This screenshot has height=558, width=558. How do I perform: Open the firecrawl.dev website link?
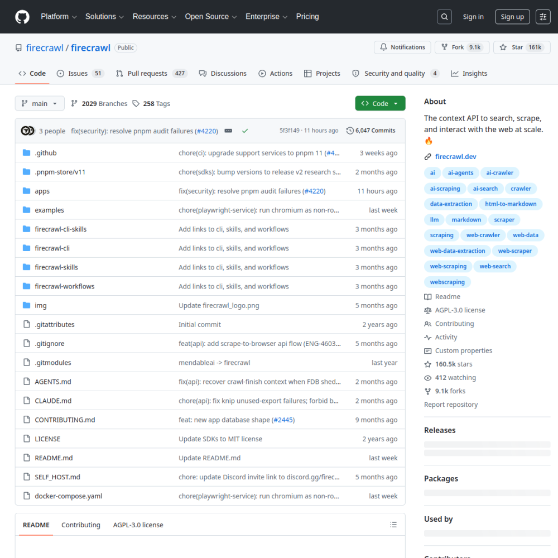(x=455, y=157)
